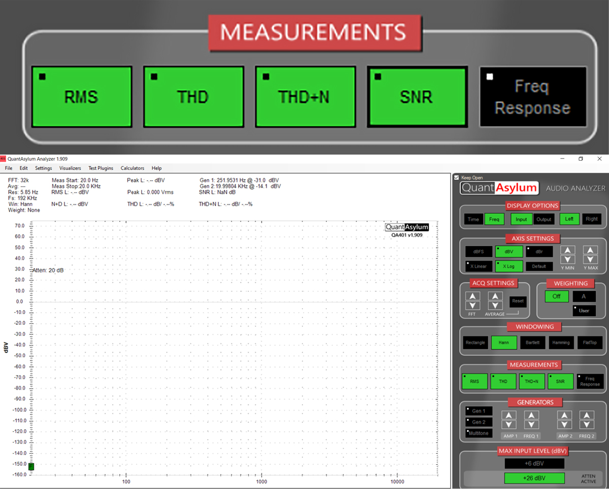Lower FREQ 2 generator frequency arrow
Viewport: 609px width, 489px height.
(x=587, y=425)
